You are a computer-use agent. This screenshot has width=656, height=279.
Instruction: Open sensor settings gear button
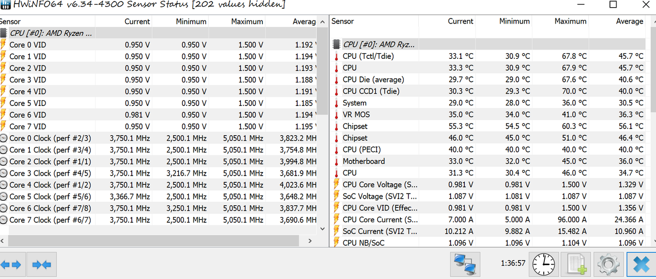coord(608,265)
